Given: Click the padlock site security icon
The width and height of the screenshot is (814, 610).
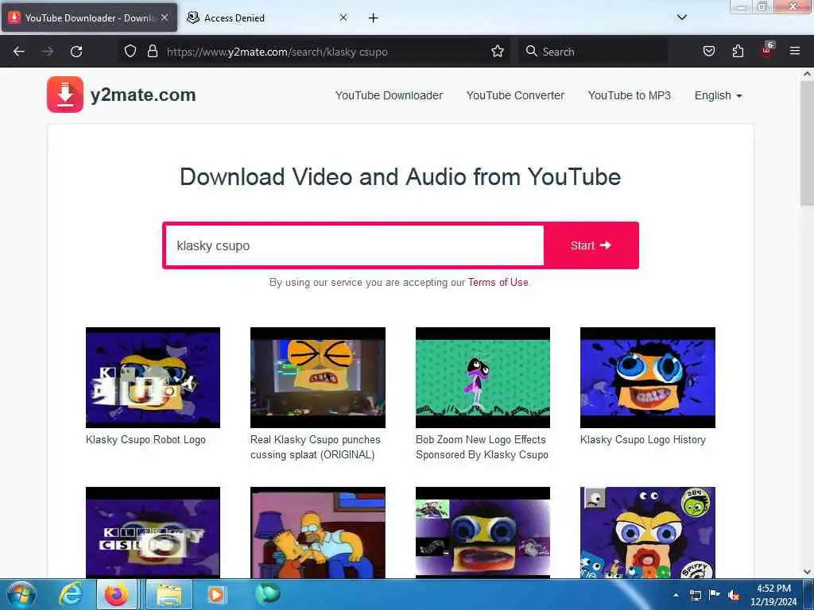Looking at the screenshot, I should pyautogui.click(x=152, y=52).
